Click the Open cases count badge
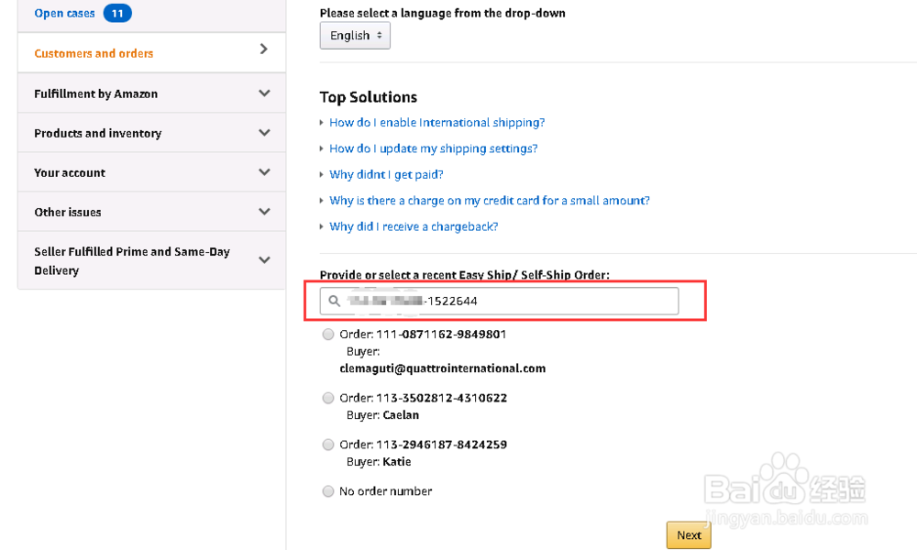This screenshot has width=917, height=550. pos(117,14)
